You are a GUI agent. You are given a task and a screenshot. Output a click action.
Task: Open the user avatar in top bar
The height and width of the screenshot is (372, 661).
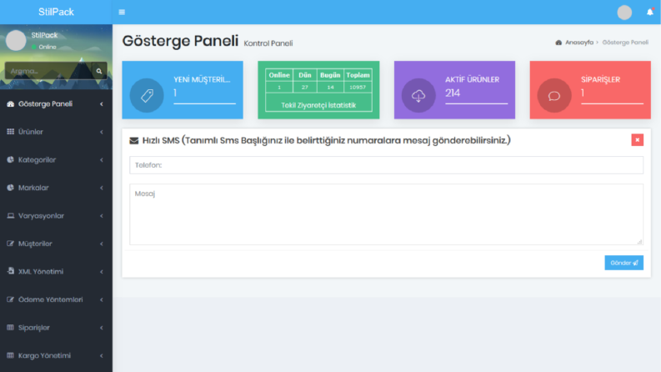(x=624, y=13)
